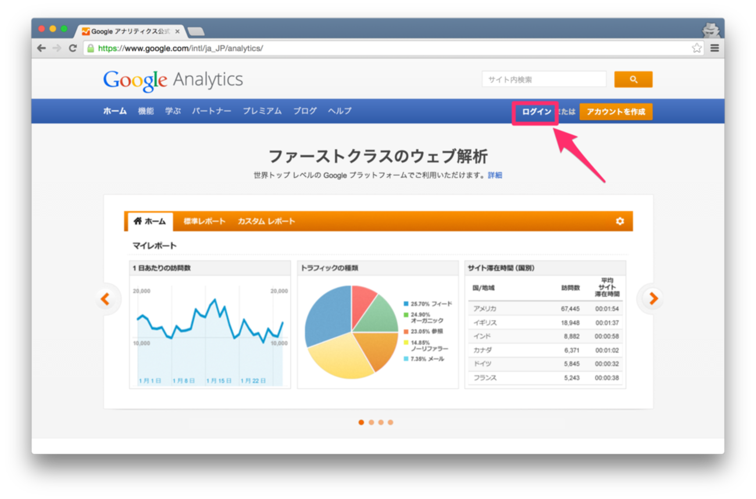This screenshot has width=756, height=499.
Task: Click the 25.70% フィード legend entry
Action: tap(427, 304)
